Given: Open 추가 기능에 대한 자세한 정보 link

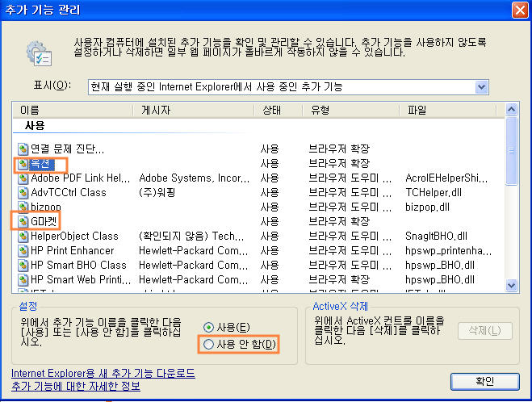Looking at the screenshot, I should pos(76,387).
